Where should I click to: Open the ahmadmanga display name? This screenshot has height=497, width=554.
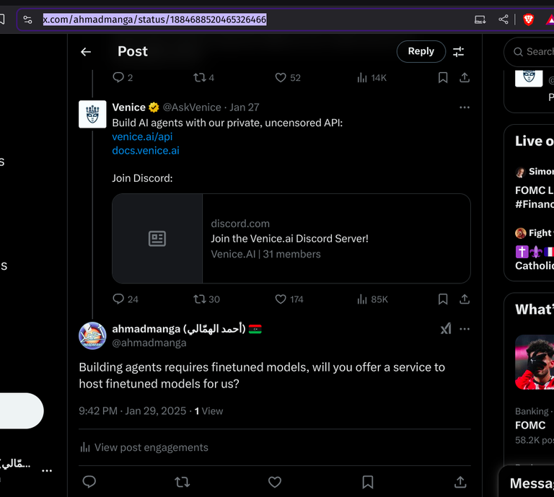pos(187,329)
